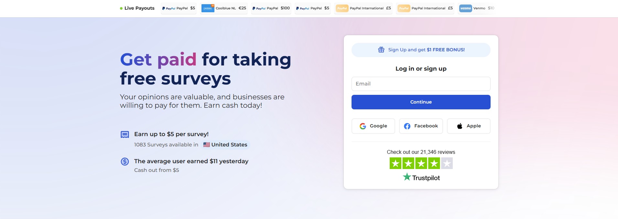Click the green Live Payouts dot
The width and height of the screenshot is (618, 219).
pyautogui.click(x=121, y=8)
